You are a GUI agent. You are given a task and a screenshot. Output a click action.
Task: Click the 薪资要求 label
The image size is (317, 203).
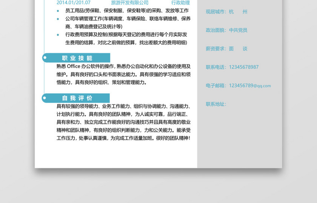click(216, 49)
